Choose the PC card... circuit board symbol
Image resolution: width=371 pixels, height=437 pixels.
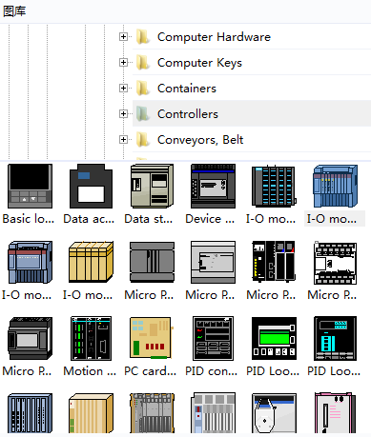pyautogui.click(x=152, y=338)
